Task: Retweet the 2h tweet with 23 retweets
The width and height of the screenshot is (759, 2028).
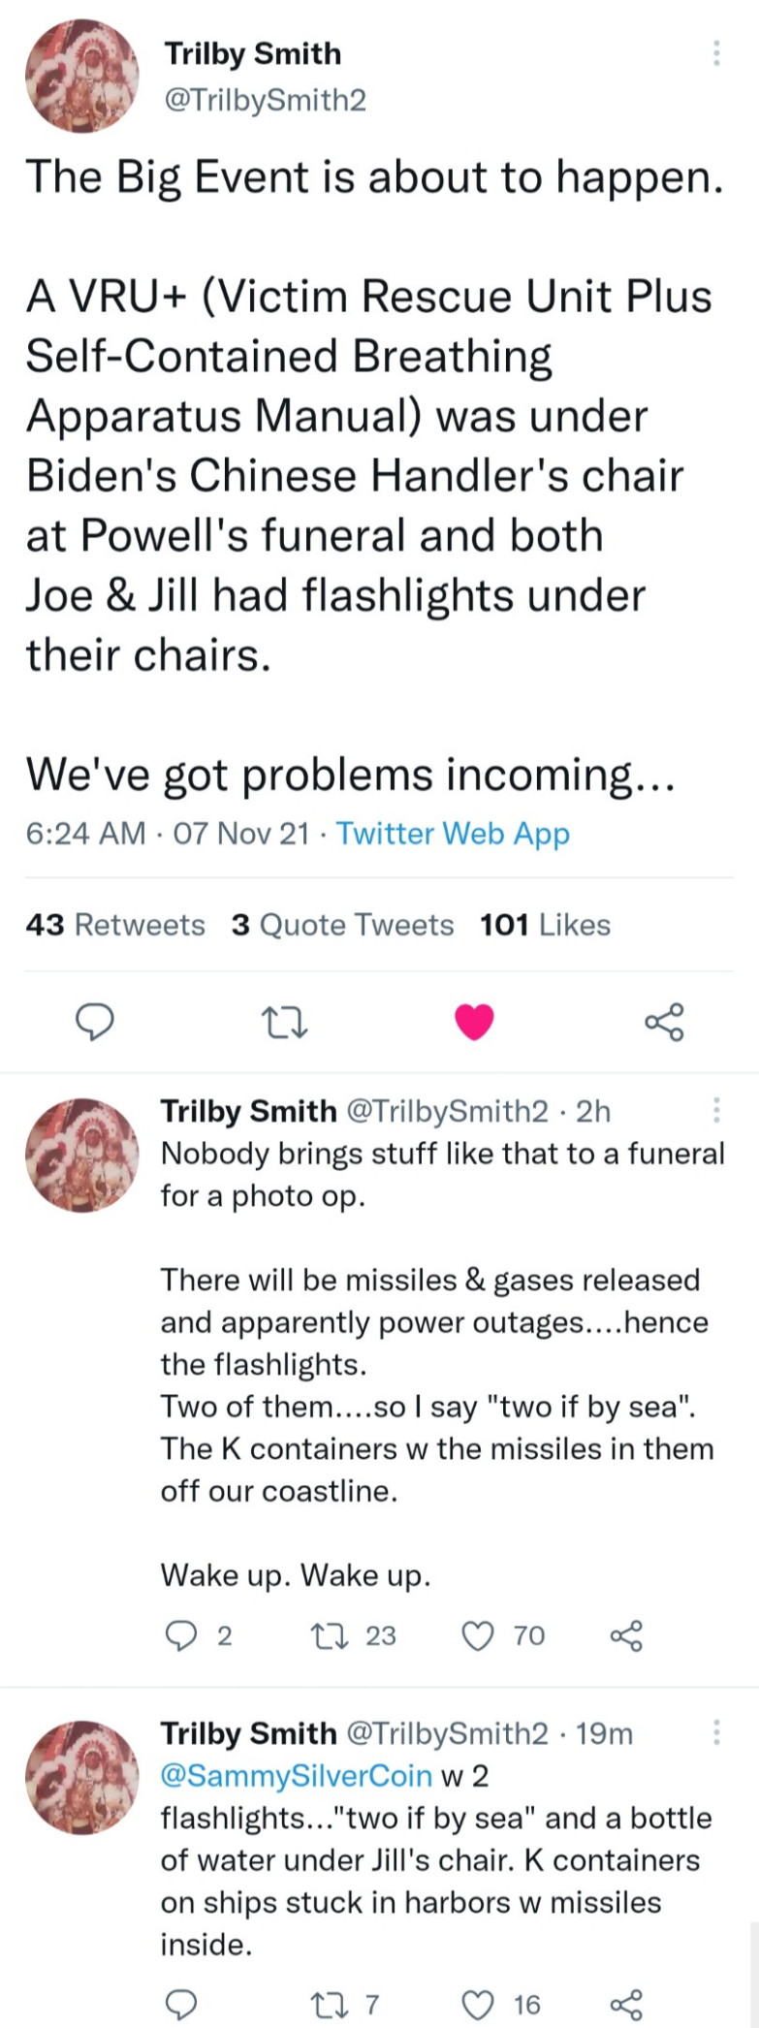Action: (323, 1635)
